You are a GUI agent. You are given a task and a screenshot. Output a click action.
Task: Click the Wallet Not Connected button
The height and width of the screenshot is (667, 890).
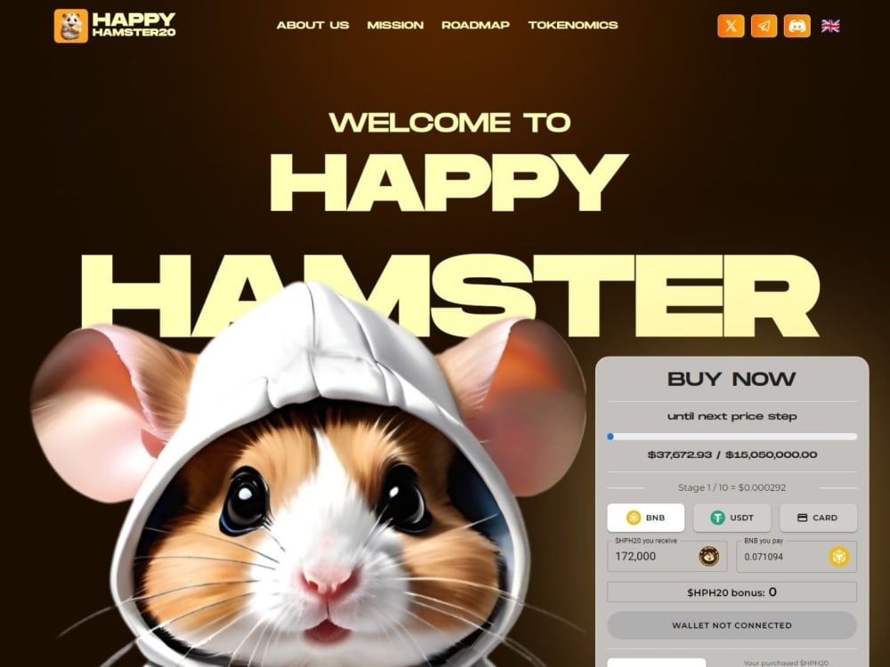[732, 625]
